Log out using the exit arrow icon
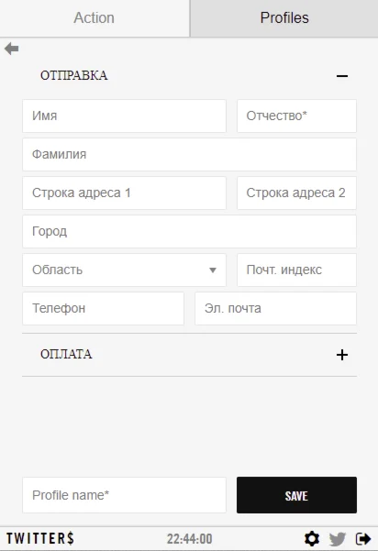This screenshot has height=551, width=378. [363, 538]
